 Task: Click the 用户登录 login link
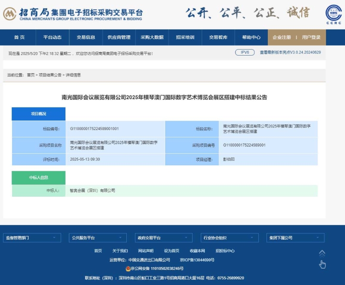311,37
